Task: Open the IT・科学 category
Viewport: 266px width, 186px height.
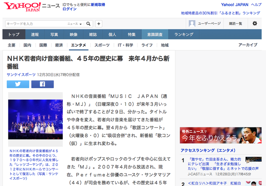Action: (x=126, y=45)
